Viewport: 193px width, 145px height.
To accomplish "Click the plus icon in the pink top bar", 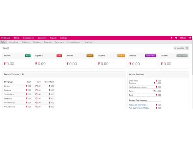I will 171,38.
